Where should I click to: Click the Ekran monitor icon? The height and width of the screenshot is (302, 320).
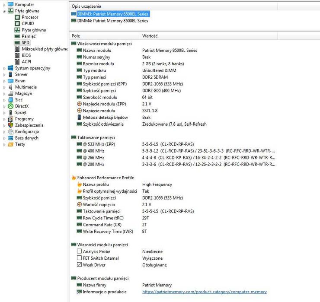pos(10,81)
